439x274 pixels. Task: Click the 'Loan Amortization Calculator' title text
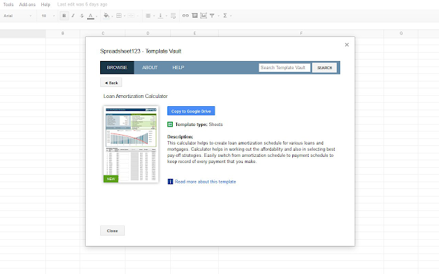(x=136, y=96)
